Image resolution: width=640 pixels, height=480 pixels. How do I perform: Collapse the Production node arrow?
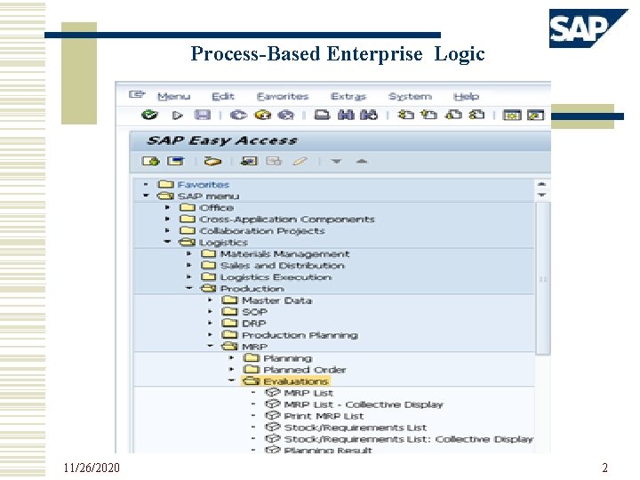pos(189,288)
